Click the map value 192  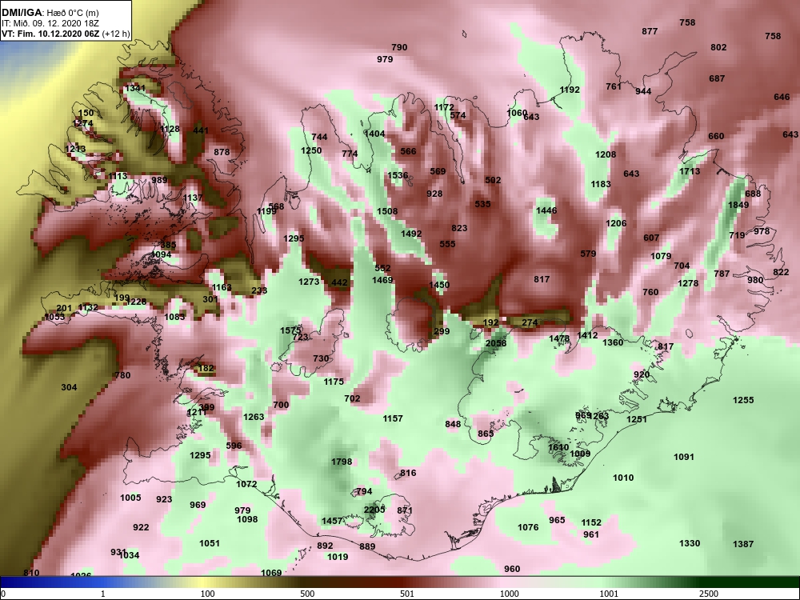490,323
